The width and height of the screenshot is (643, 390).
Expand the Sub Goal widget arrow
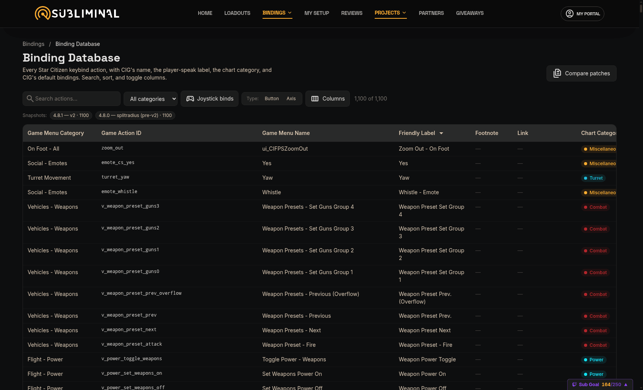(x=626, y=385)
